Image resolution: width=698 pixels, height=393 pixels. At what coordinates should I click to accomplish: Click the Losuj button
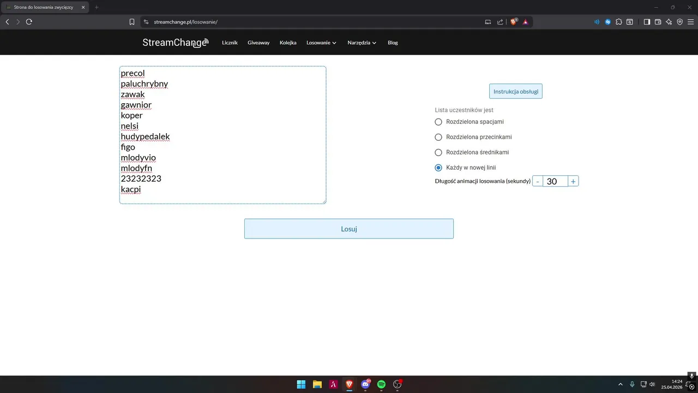coord(349,229)
